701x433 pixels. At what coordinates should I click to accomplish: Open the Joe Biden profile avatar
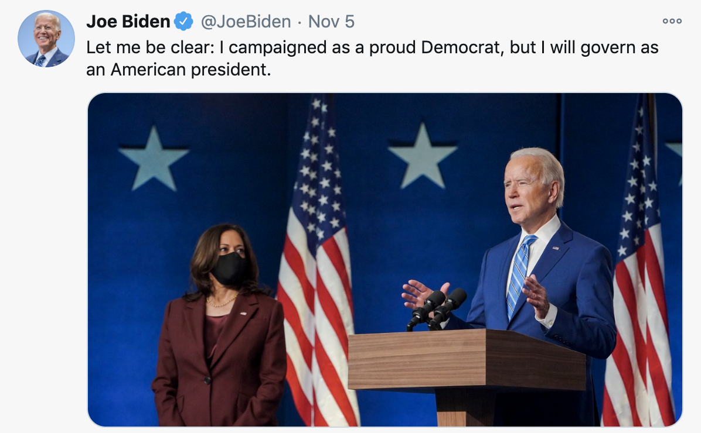point(46,39)
